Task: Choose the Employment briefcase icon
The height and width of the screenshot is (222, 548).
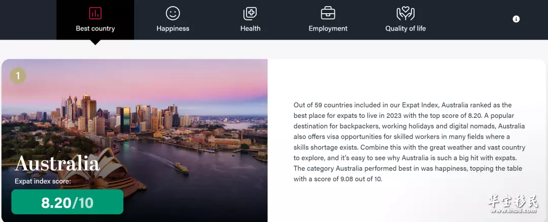Action: (x=328, y=13)
